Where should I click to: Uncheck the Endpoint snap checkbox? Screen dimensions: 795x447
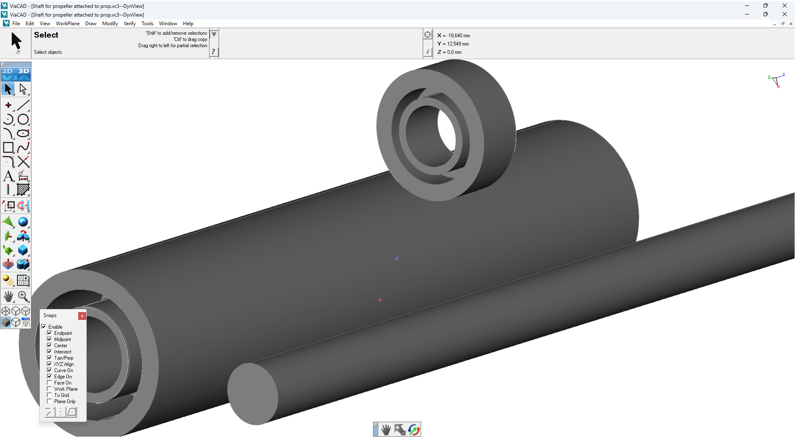coord(49,333)
